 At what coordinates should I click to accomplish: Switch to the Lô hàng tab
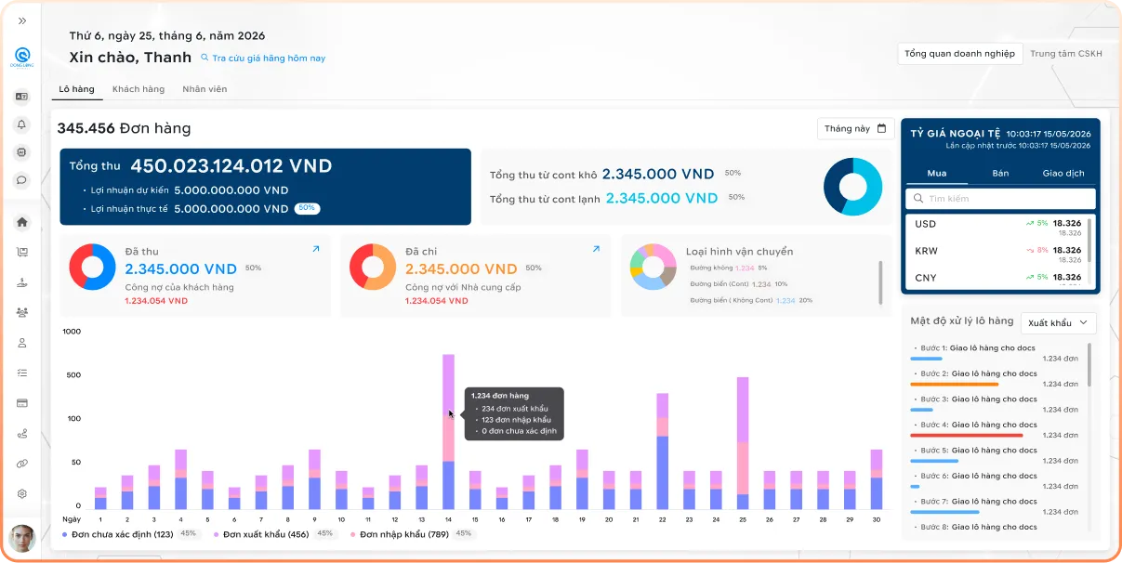point(76,89)
